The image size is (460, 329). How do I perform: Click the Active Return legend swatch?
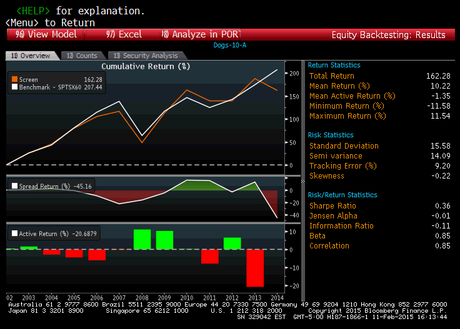(14, 233)
